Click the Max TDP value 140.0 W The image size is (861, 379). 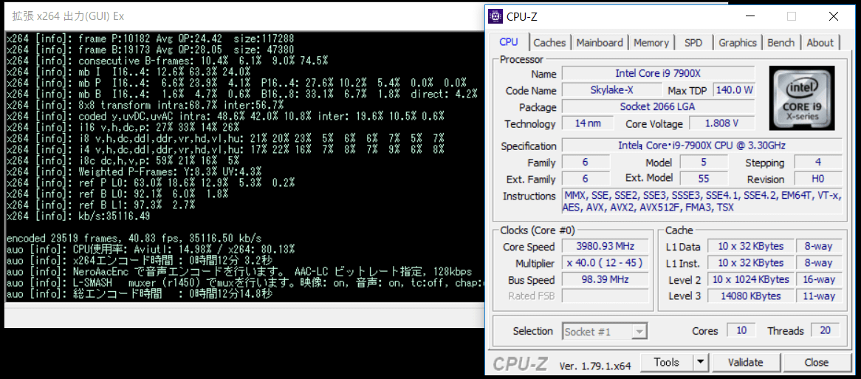pyautogui.click(x=733, y=90)
